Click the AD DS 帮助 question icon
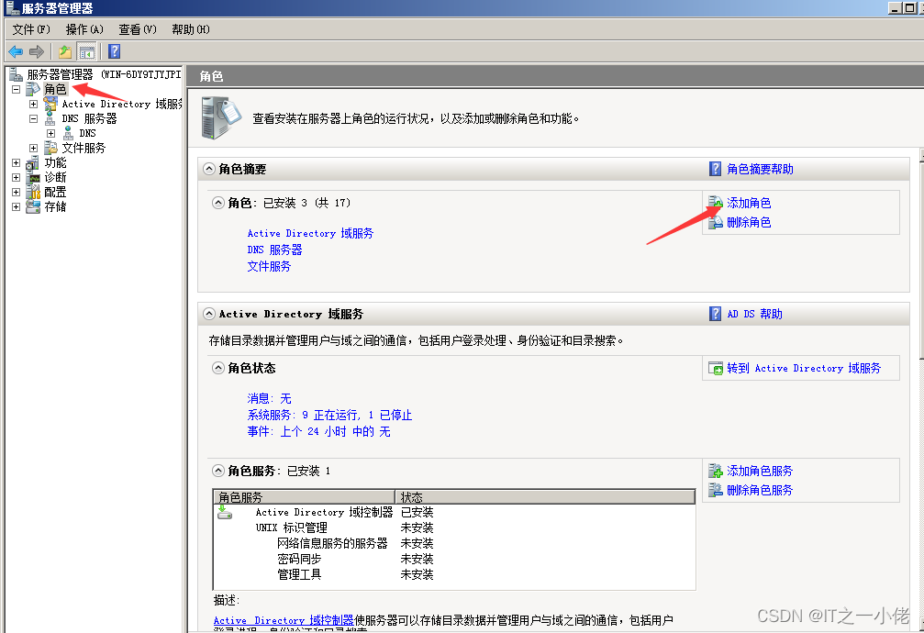The width and height of the screenshot is (924, 633). coord(715,314)
